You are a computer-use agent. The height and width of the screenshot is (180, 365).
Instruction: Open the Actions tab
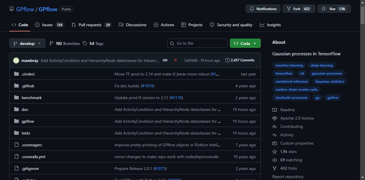tap(164, 25)
